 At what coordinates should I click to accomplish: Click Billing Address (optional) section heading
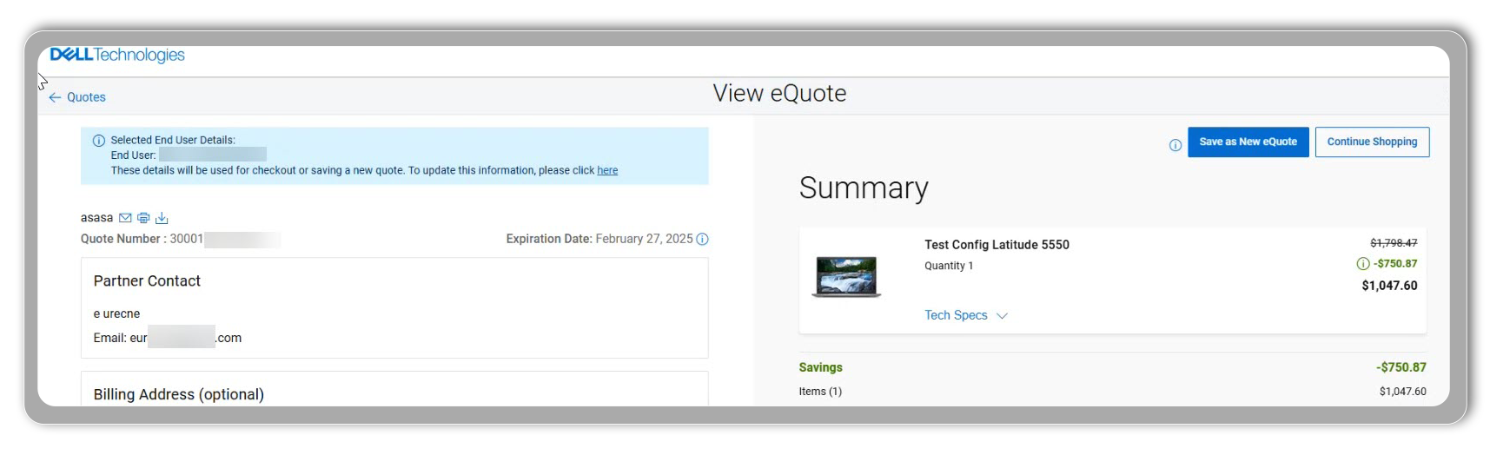coord(178,394)
